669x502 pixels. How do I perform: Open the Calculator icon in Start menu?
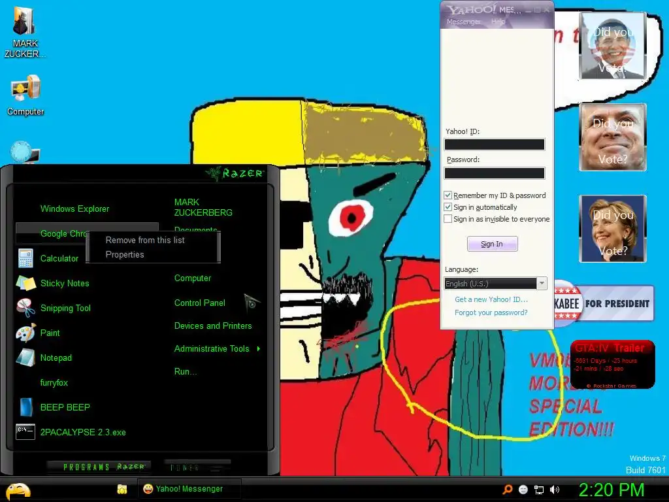click(x=25, y=258)
